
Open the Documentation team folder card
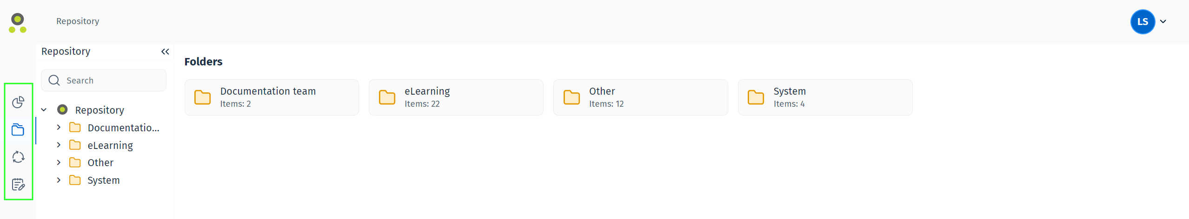272,97
